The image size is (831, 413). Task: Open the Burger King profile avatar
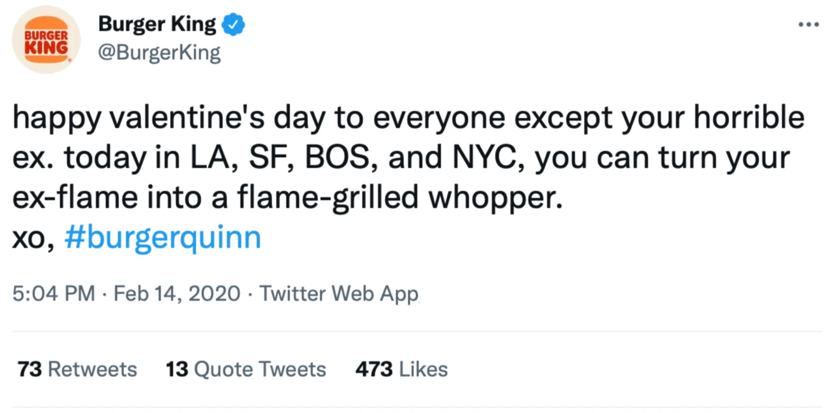[46, 40]
